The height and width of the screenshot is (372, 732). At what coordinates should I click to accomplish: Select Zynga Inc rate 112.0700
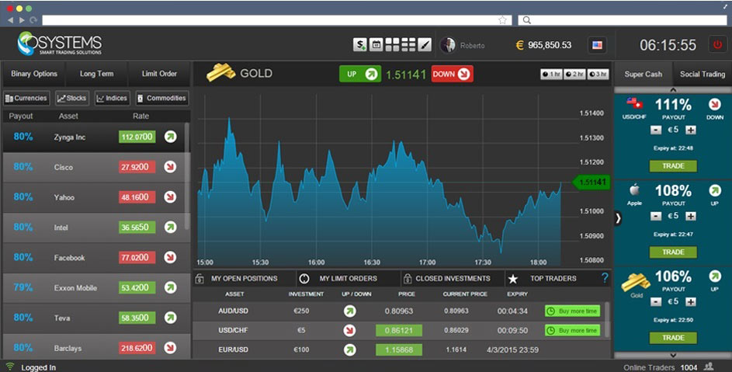coord(137,137)
